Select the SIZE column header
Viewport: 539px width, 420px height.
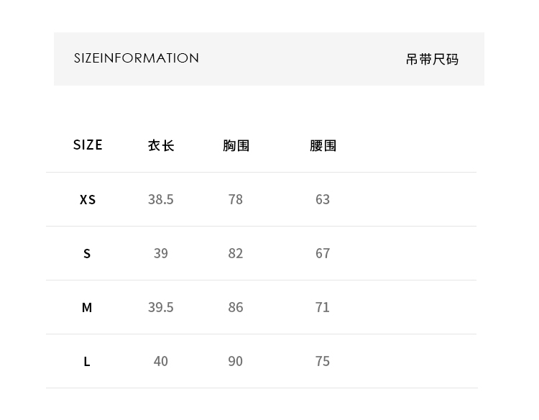point(88,145)
